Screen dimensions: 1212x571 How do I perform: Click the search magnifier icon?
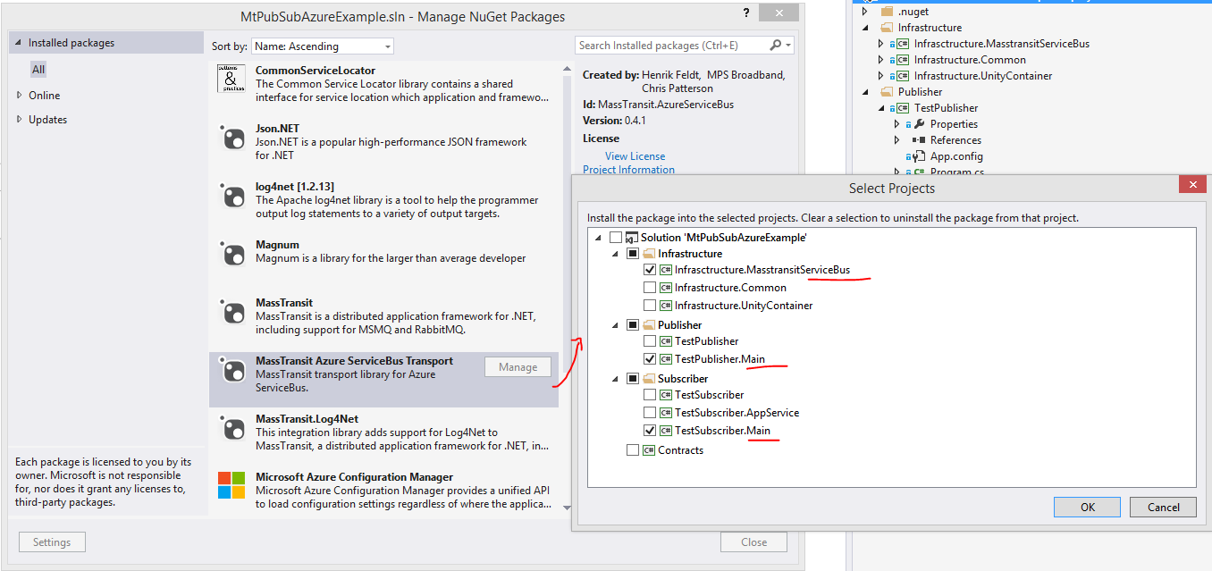(x=776, y=46)
